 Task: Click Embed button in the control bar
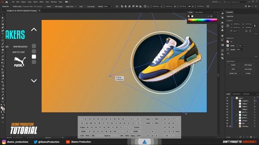pyautogui.click(x=49, y=6)
